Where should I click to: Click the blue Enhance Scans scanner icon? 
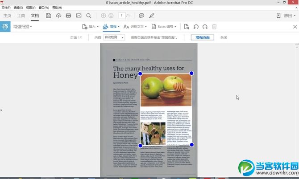pyautogui.click(x=5, y=27)
